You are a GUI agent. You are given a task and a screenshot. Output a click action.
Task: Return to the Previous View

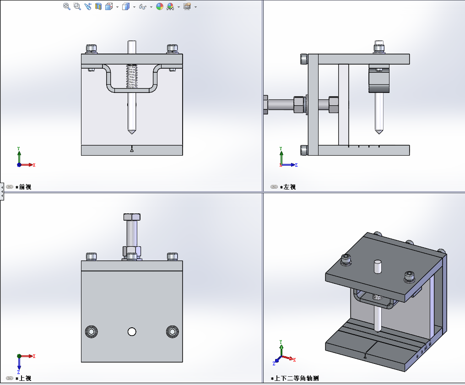click(88, 6)
